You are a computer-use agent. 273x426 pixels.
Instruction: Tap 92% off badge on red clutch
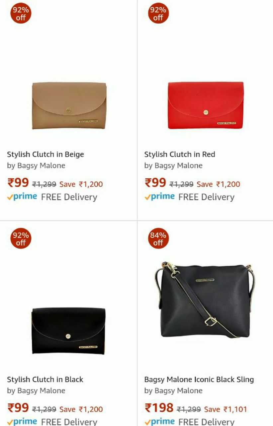158,13
